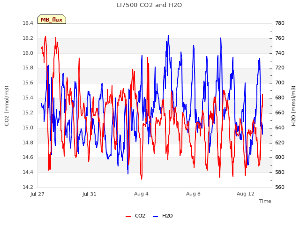Click the 'Aug 8' x-axis tick label
300x225 pixels.
pos(193,194)
